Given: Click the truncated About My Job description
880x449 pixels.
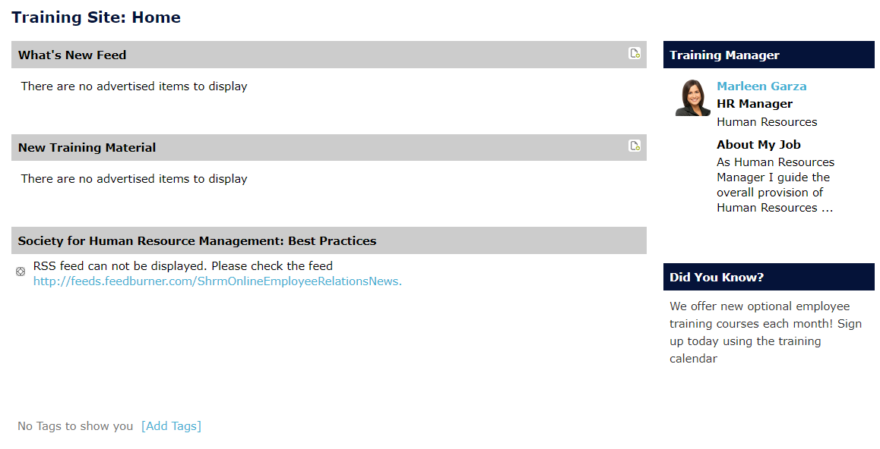Looking at the screenshot, I should (775, 185).
